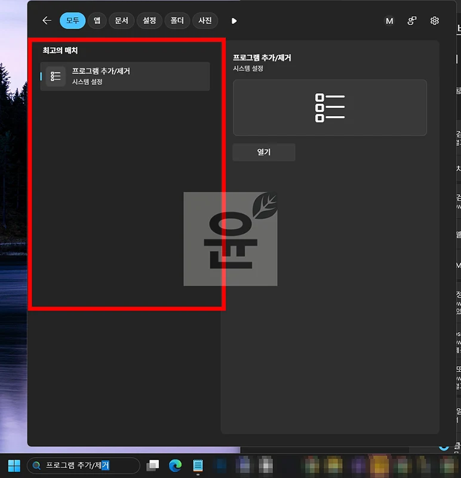
Task: Switch to the 앱 filter tab
Action: pos(97,21)
